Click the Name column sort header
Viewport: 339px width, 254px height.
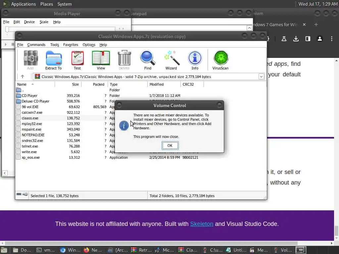tap(35, 84)
